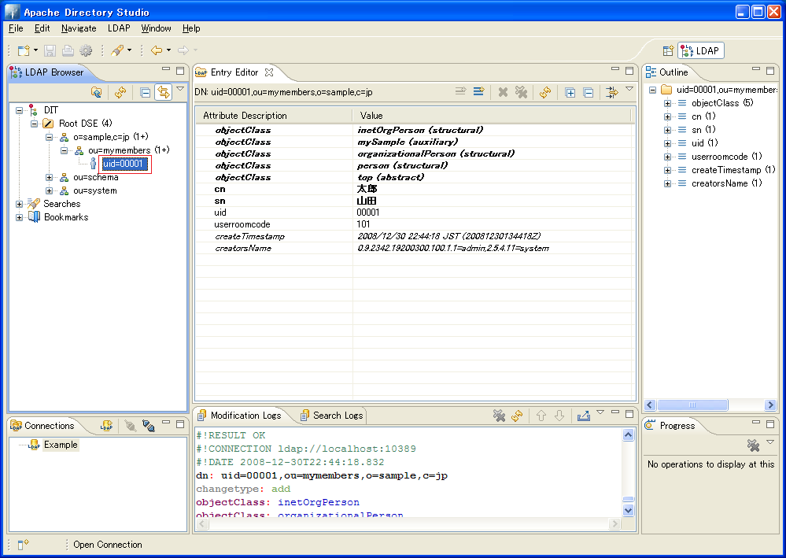Select the LDAP perspective button
786x558 pixels.
[701, 50]
